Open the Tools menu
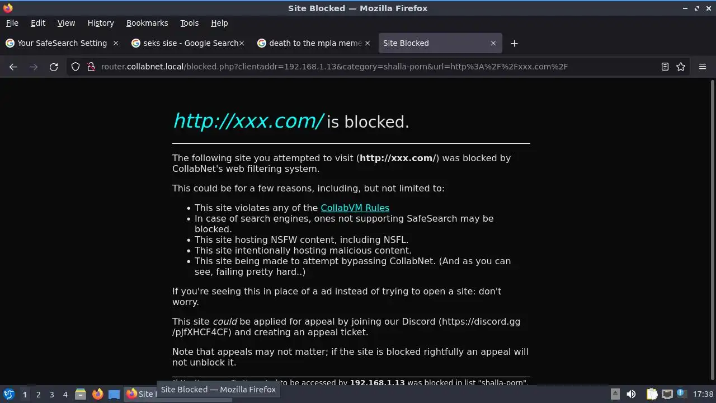716x403 pixels. coord(189,23)
